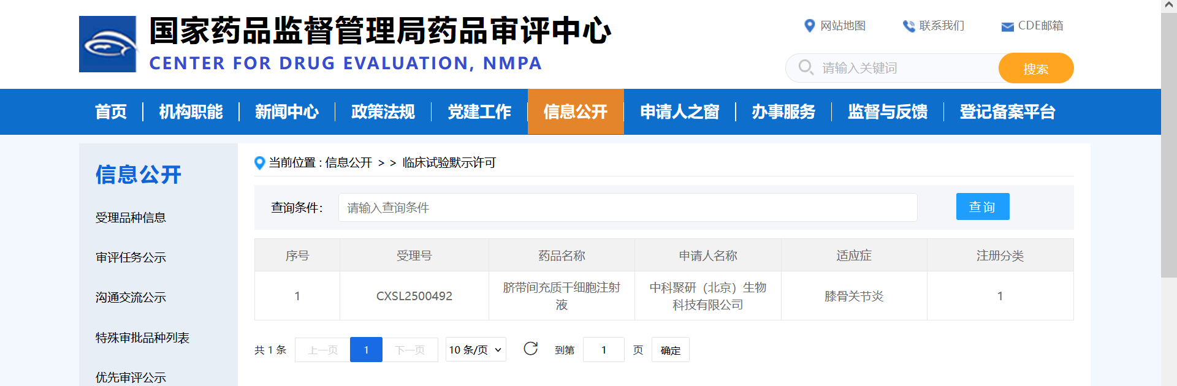Click the 确定 page jump button
The height and width of the screenshot is (386, 1177).
[671, 350]
